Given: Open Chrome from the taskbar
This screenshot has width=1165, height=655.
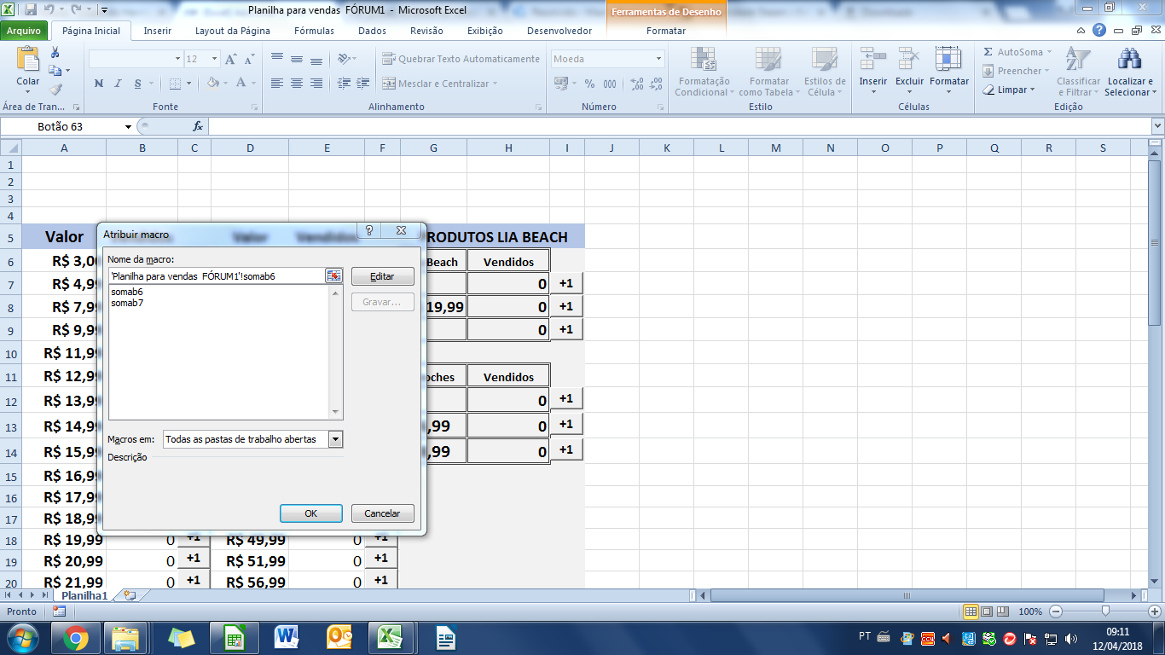Looking at the screenshot, I should pos(75,637).
